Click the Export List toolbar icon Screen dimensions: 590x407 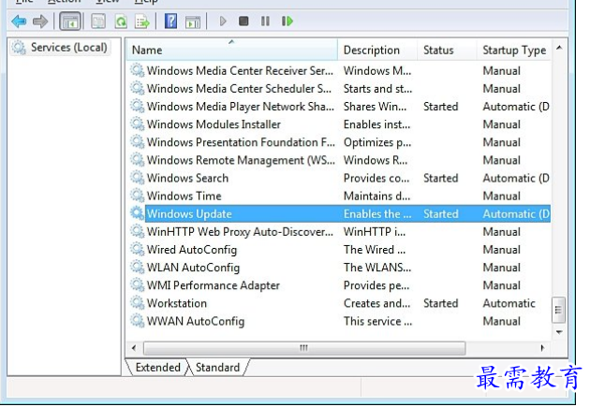(x=142, y=21)
